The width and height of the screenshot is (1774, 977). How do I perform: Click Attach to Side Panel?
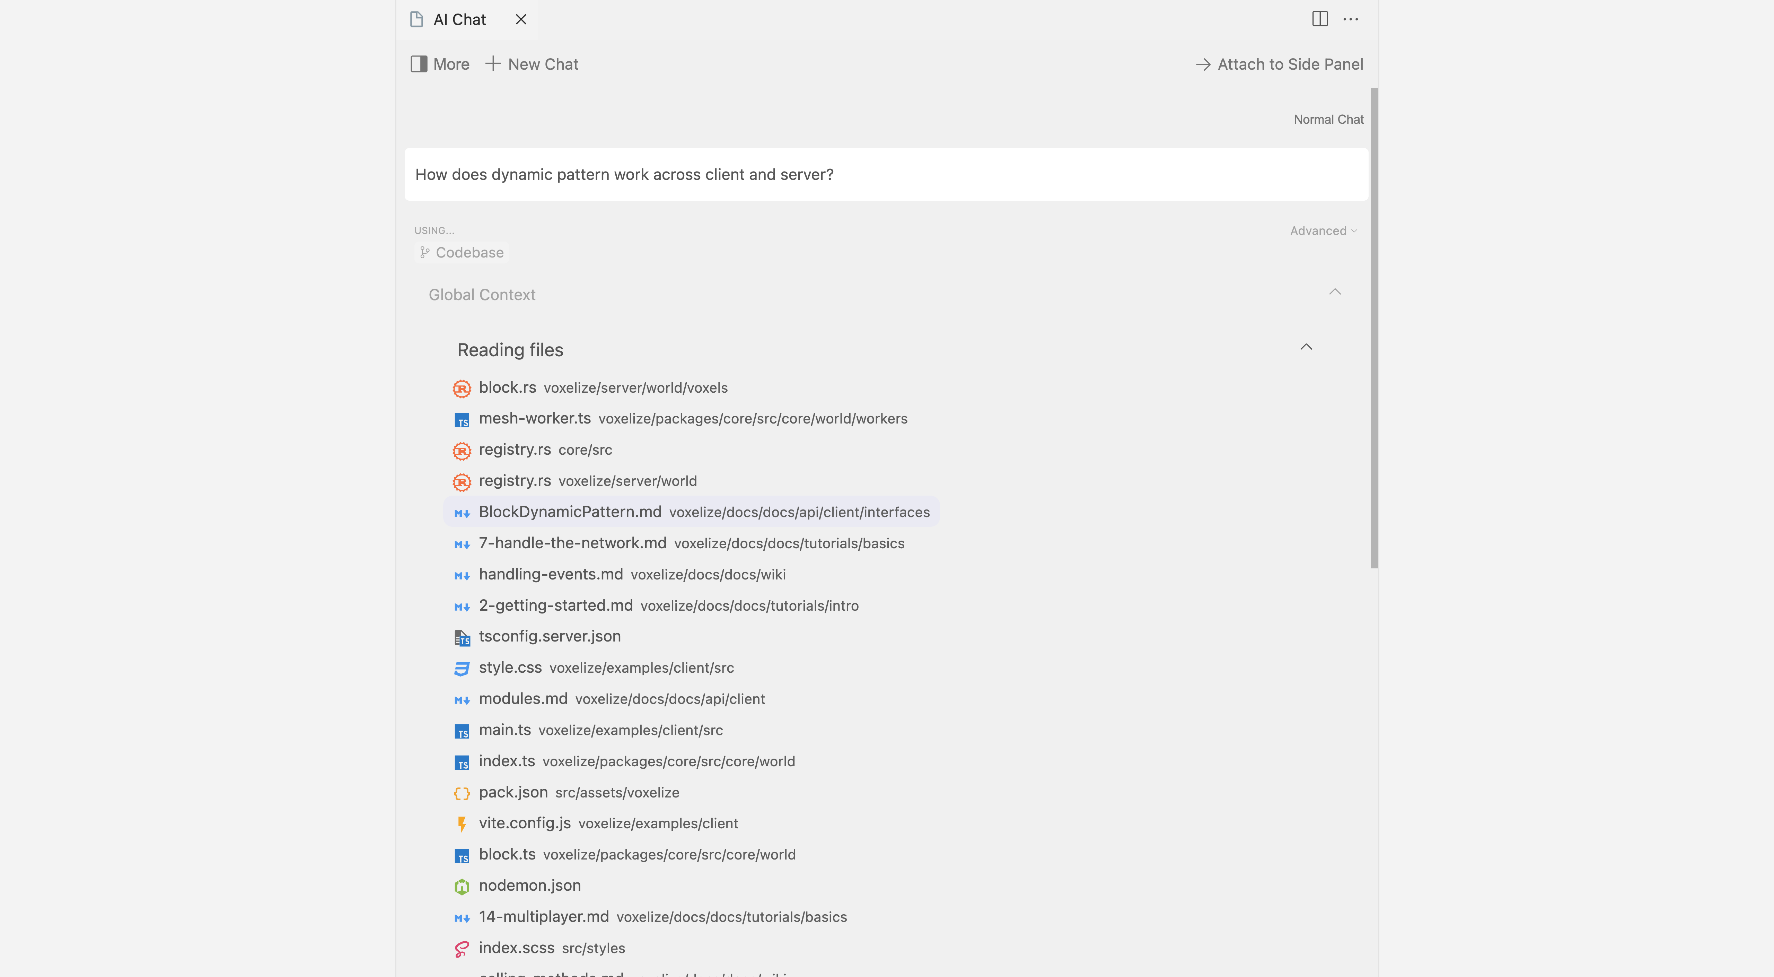coord(1279,64)
